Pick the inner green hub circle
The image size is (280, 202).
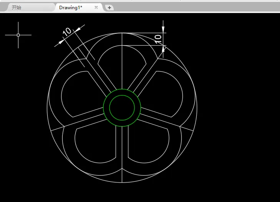pyautogui.click(x=122, y=95)
